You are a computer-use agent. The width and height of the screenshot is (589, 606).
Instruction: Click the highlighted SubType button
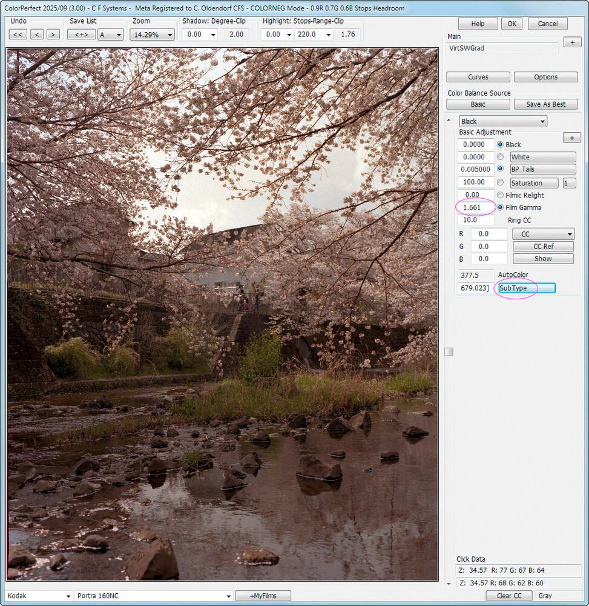tap(526, 288)
